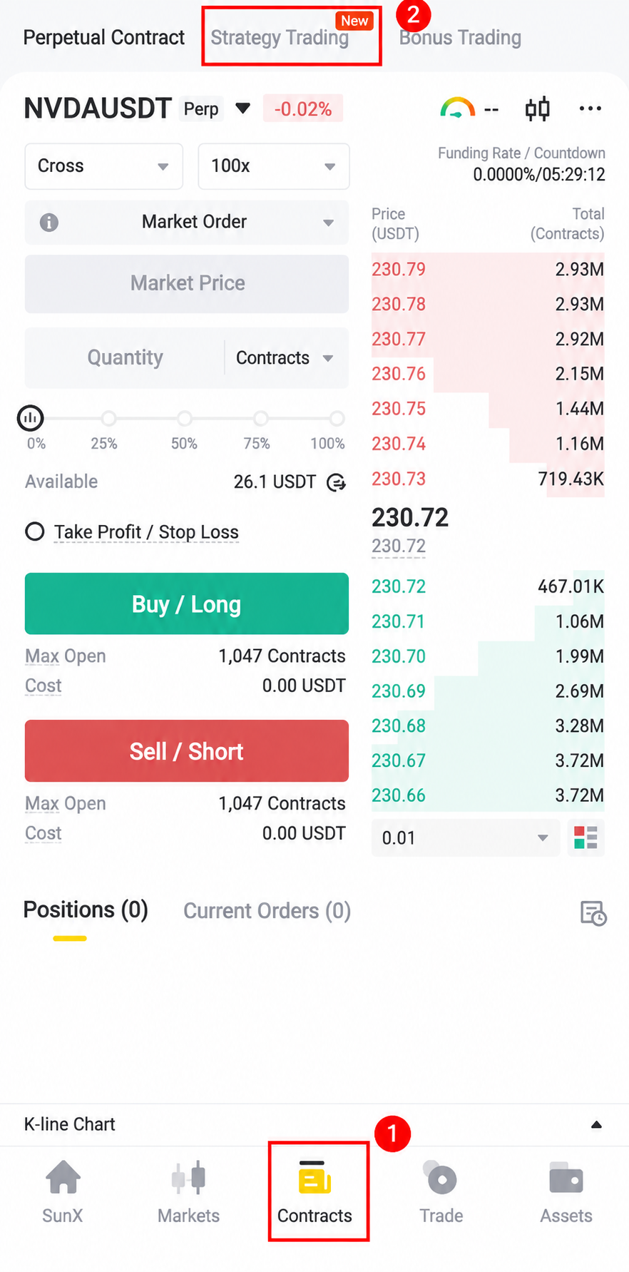Tap the gauge indicator icon
Viewport: 629px width, 1272px height.
coord(457,108)
